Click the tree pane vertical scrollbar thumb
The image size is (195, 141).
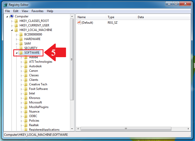click(72, 59)
